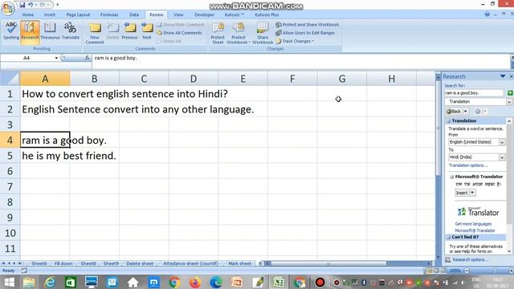514x289 pixels.
Task: Go to the View tab
Action: click(178, 14)
